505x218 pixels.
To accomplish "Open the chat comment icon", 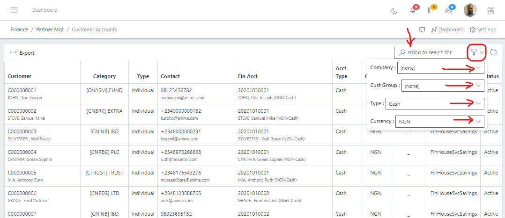I will (422, 29).
